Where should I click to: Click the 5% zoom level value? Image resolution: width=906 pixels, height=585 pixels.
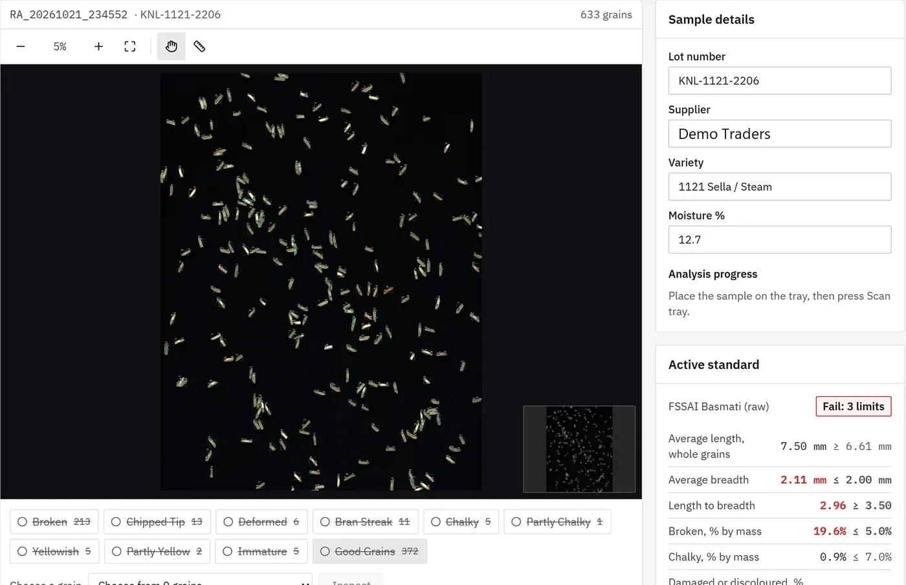(x=60, y=47)
